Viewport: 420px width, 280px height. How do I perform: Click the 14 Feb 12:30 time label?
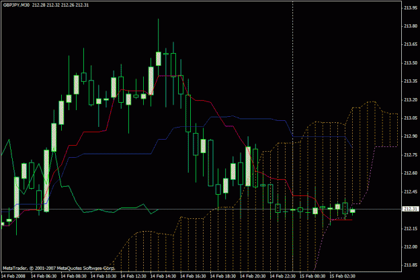click(134, 276)
